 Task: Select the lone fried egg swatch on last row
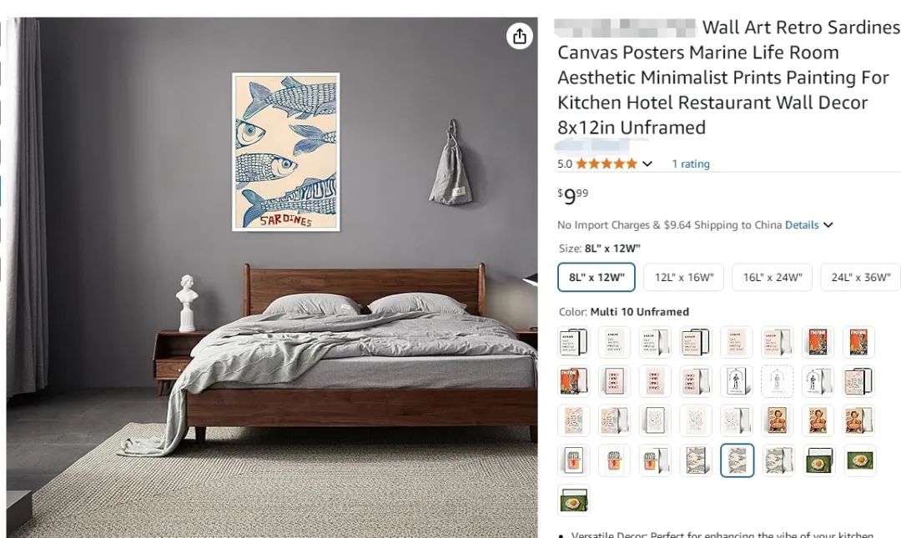coord(573,500)
